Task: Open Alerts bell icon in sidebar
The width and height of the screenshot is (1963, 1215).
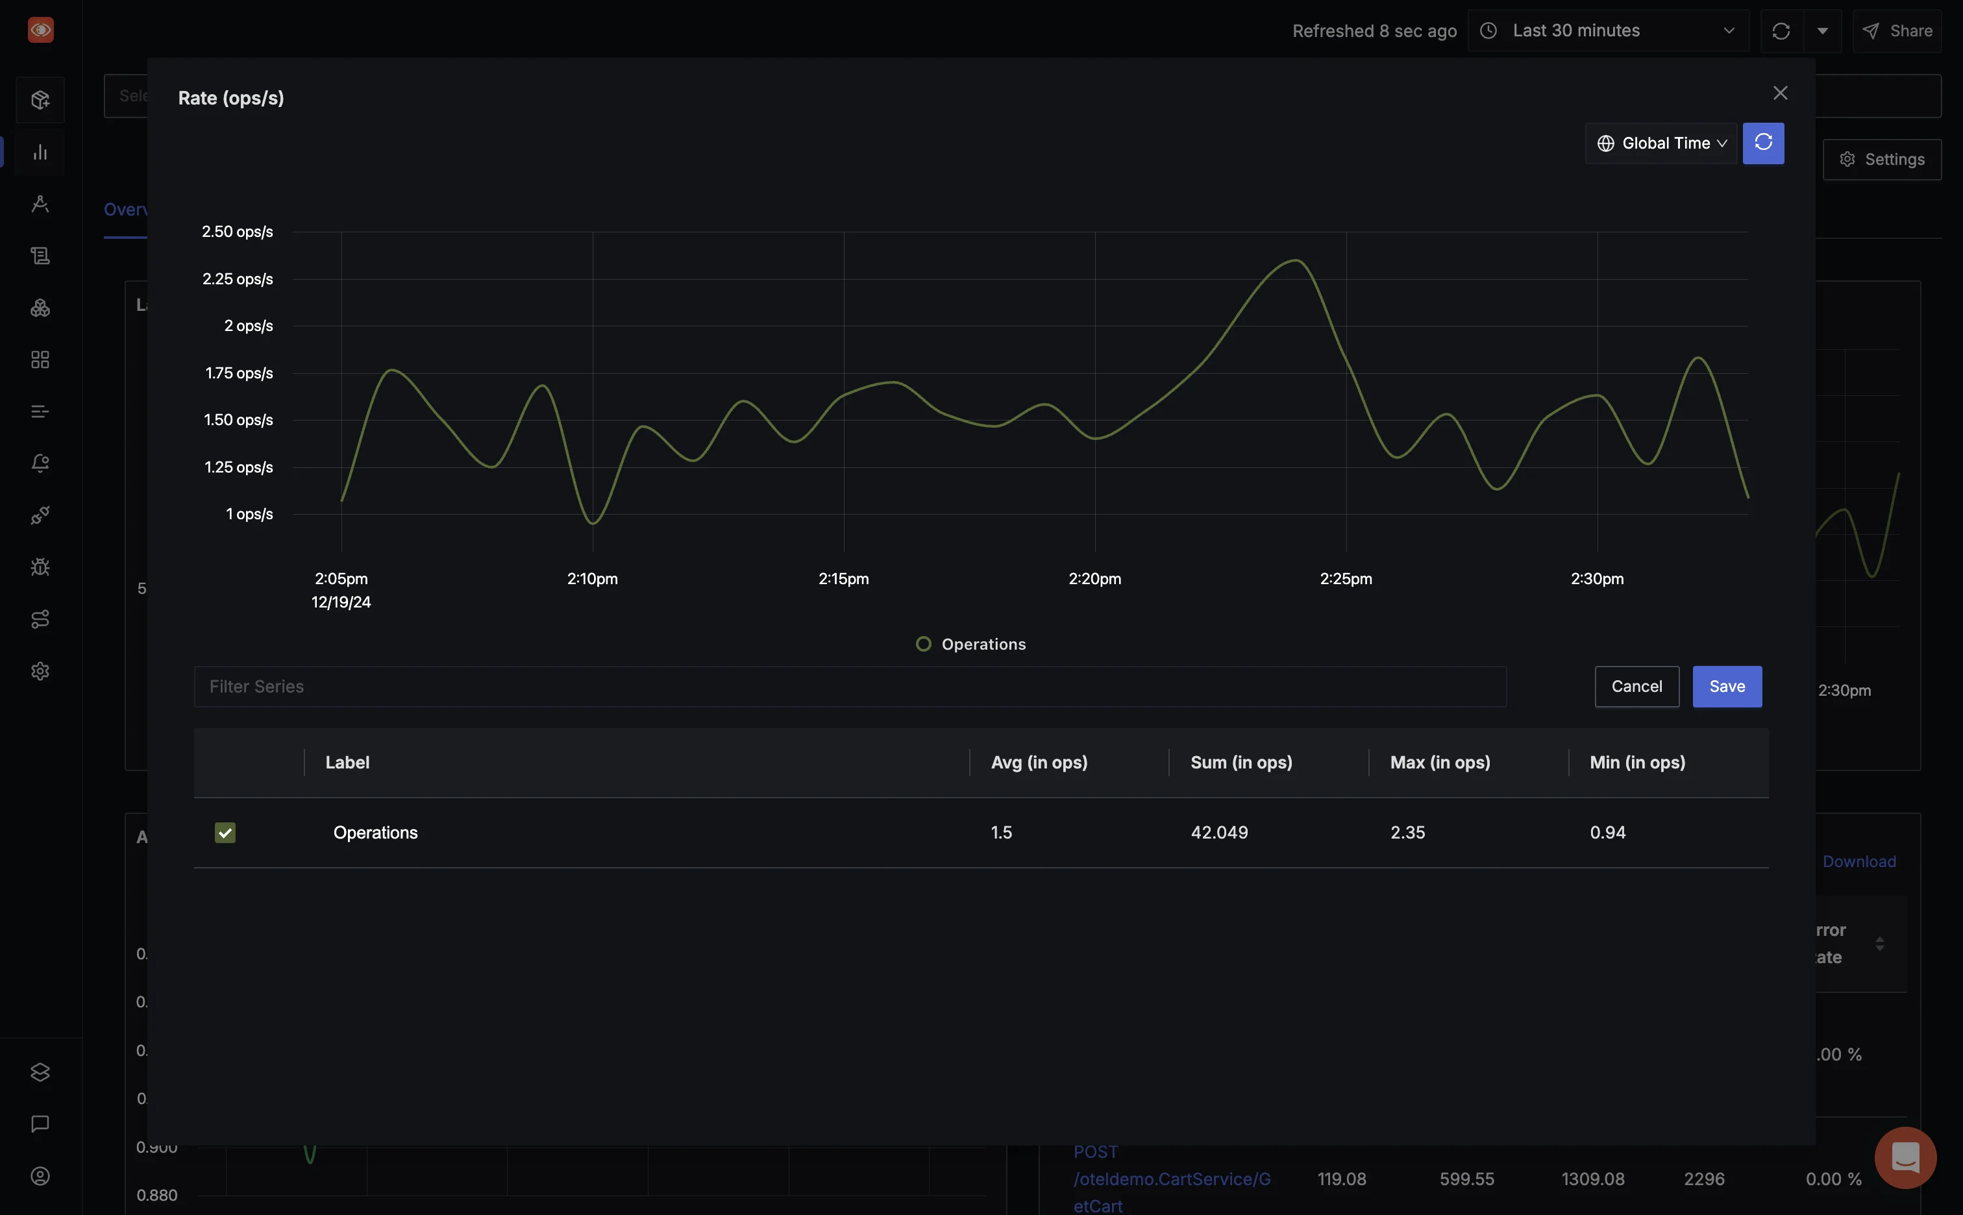Action: (40, 463)
